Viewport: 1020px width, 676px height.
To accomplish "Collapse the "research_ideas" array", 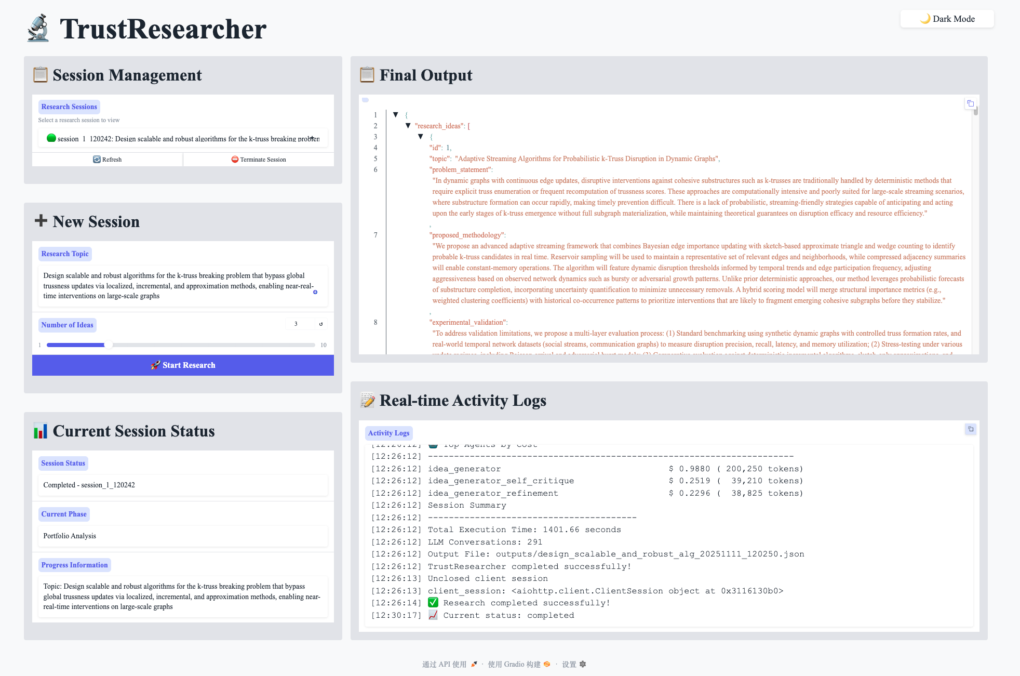I will (x=408, y=126).
